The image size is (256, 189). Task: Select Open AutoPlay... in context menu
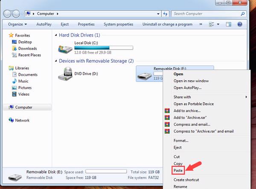click(187, 87)
